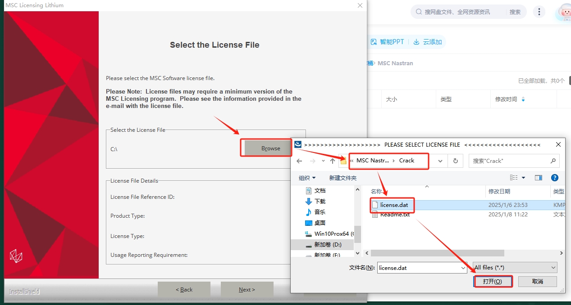
Task: Refresh the Crack folder listing
Action: coord(456,161)
